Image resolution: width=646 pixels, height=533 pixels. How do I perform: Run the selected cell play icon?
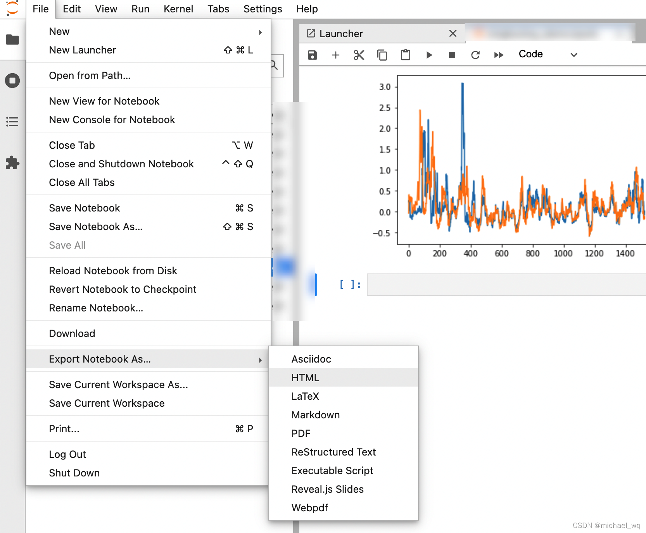pos(429,55)
